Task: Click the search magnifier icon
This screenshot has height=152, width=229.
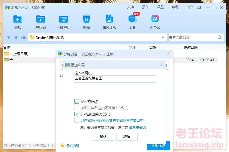Action: 220,37
